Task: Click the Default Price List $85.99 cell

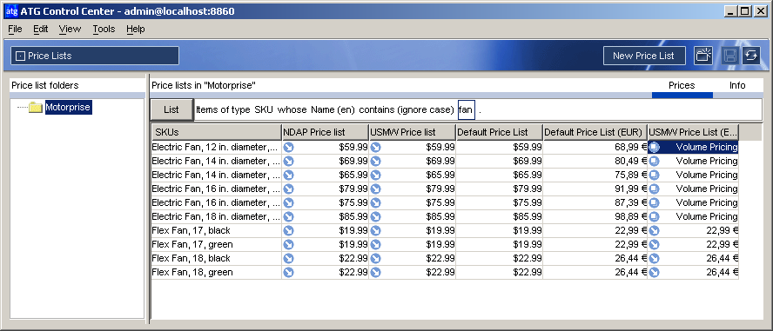Action: click(500, 216)
